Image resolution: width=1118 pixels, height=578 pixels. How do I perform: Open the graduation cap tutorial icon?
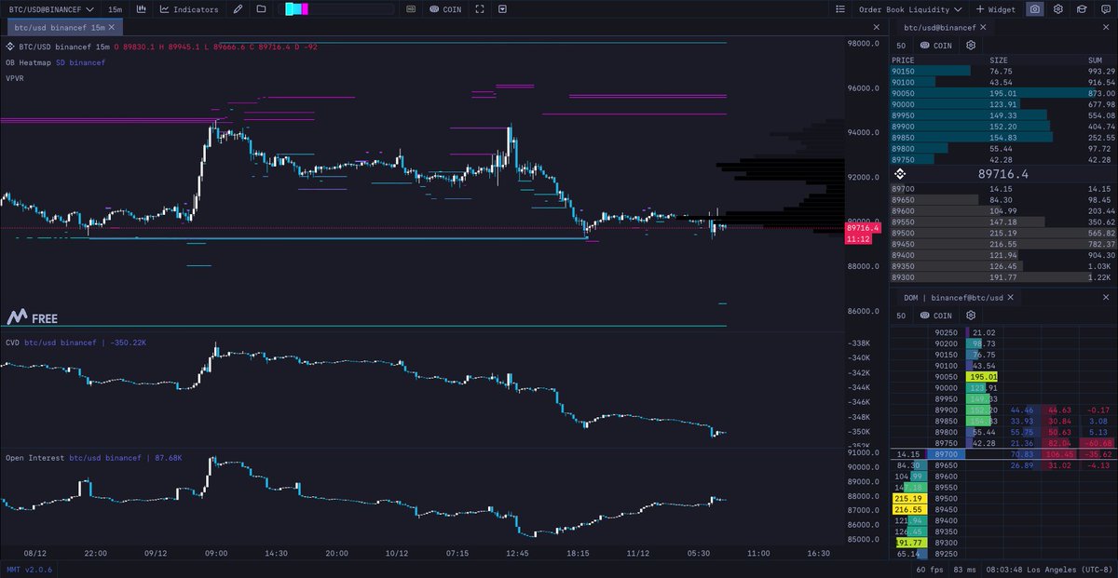point(1081,9)
